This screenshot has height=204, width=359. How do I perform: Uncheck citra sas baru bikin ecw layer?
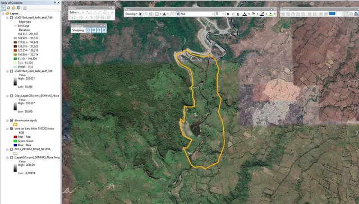[x=11, y=129]
